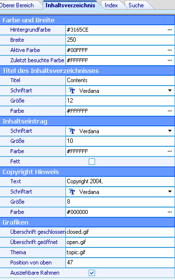Viewport: 175px width, 280px height.
Task: Open the Oberer Bereich tab
Action: 17,5
